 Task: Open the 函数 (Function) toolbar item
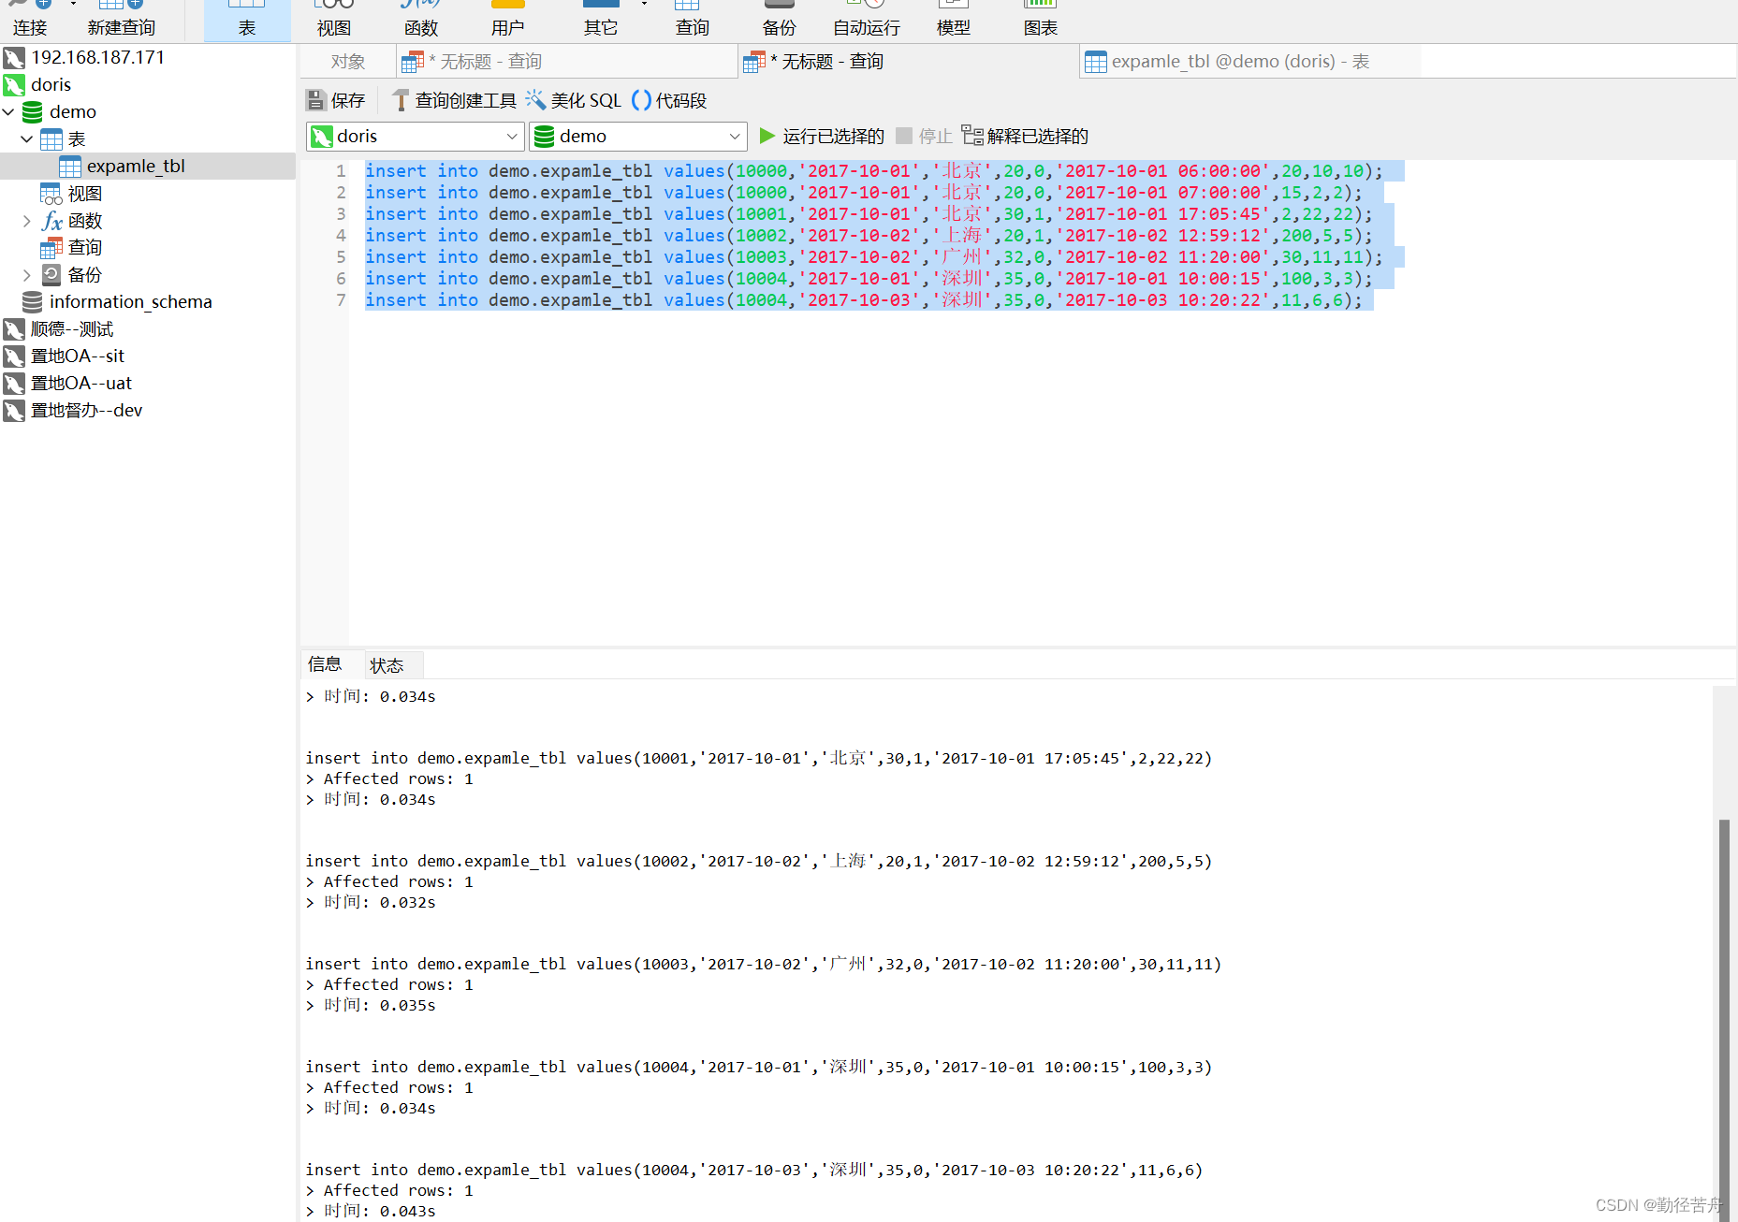[421, 21]
